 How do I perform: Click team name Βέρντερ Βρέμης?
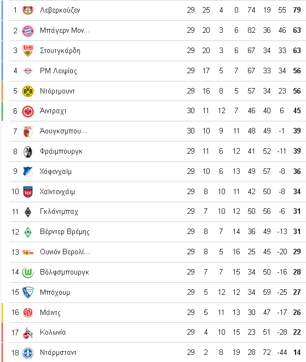tap(65, 231)
